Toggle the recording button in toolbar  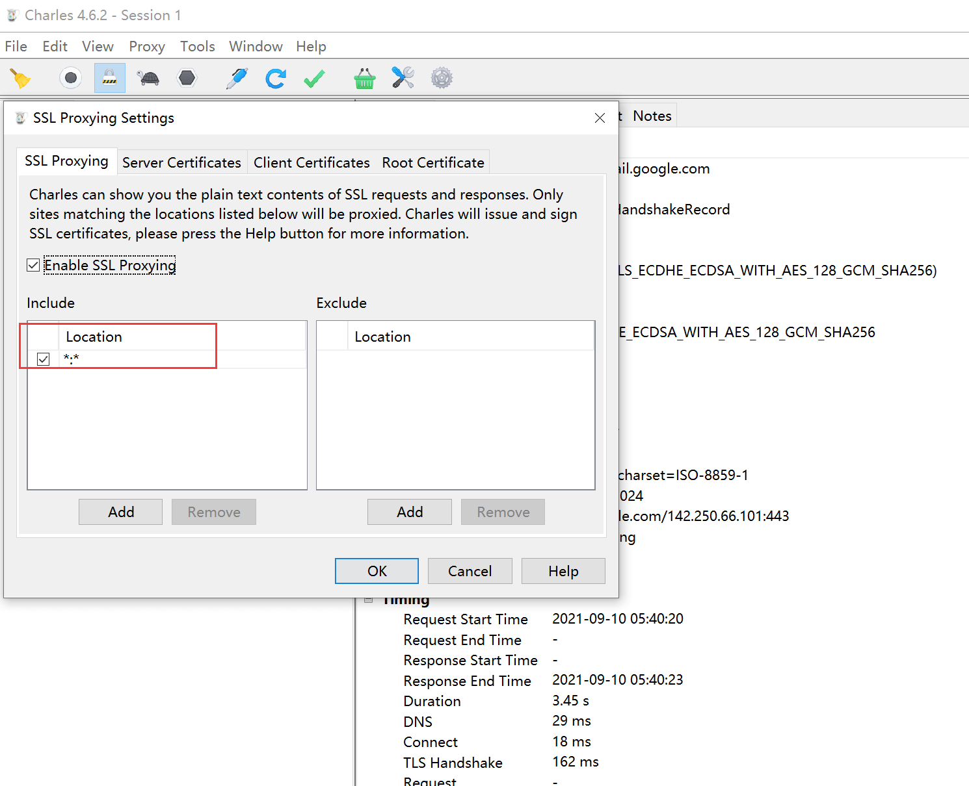tap(71, 79)
